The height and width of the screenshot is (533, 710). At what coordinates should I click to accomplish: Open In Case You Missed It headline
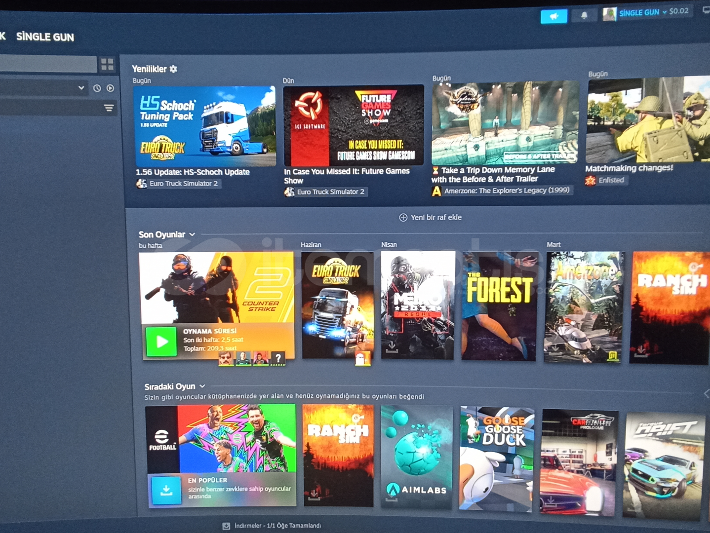pos(347,176)
